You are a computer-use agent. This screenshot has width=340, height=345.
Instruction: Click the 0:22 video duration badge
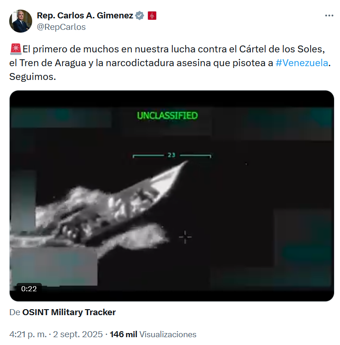point(29,288)
